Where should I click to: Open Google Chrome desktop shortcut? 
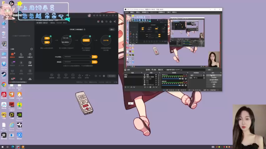pos(4,86)
